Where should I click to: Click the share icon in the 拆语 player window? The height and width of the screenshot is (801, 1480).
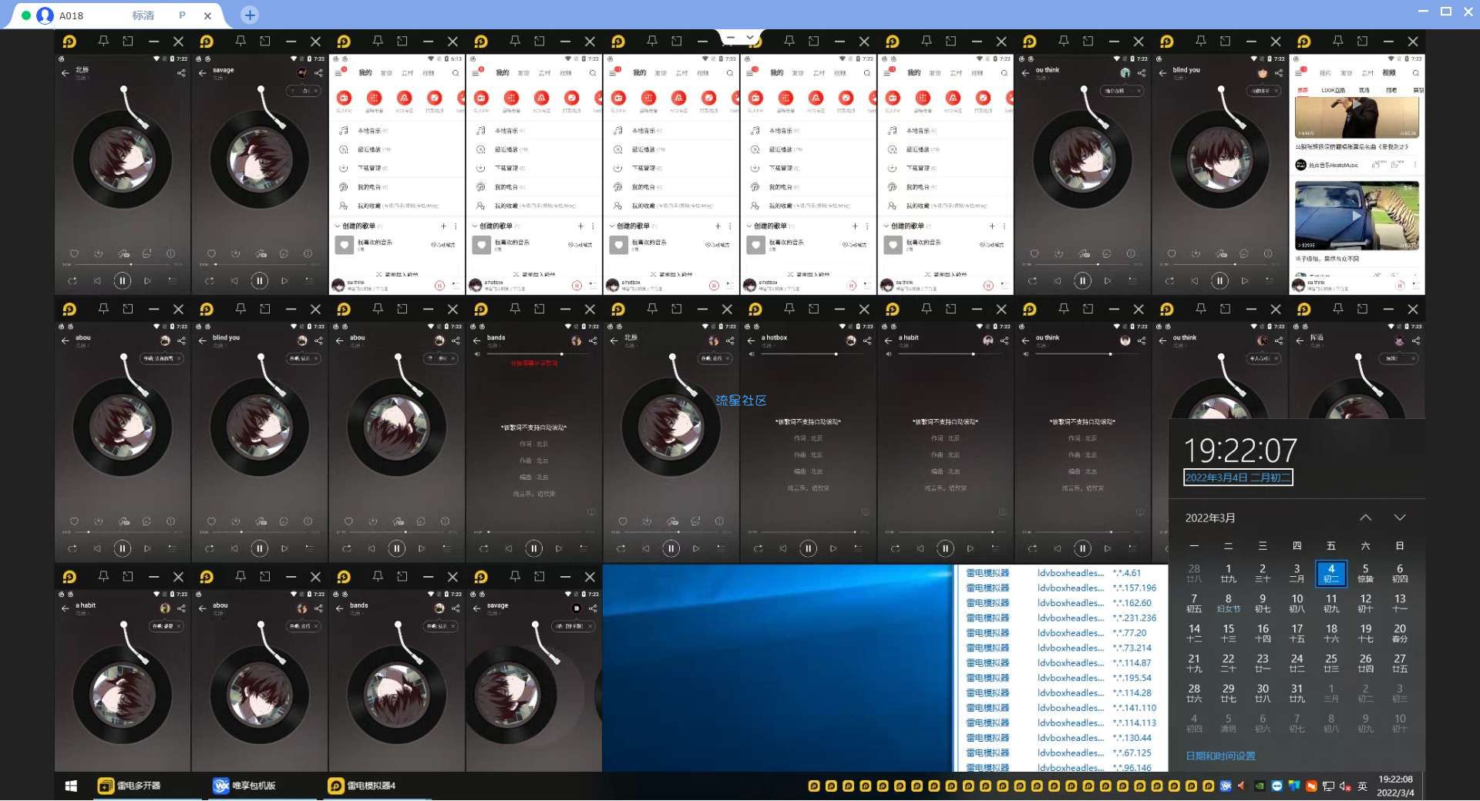[x=1416, y=340]
